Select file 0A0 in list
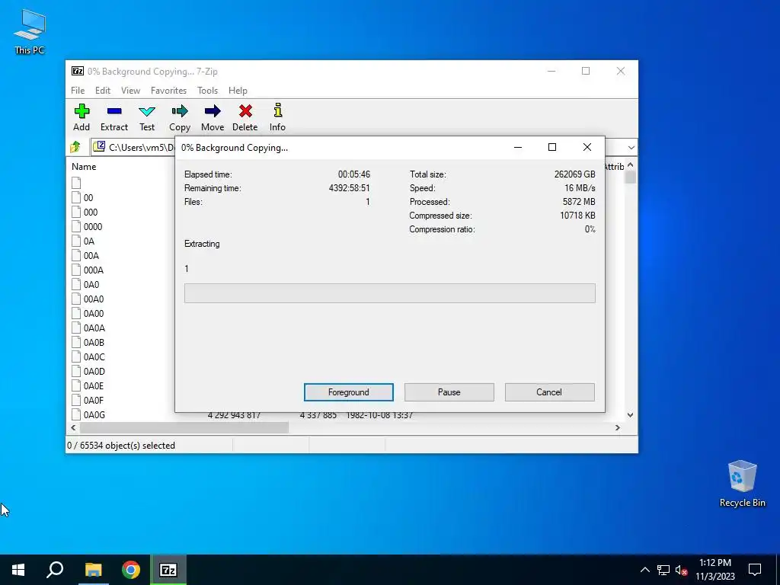Image resolution: width=780 pixels, height=585 pixels. tap(91, 284)
